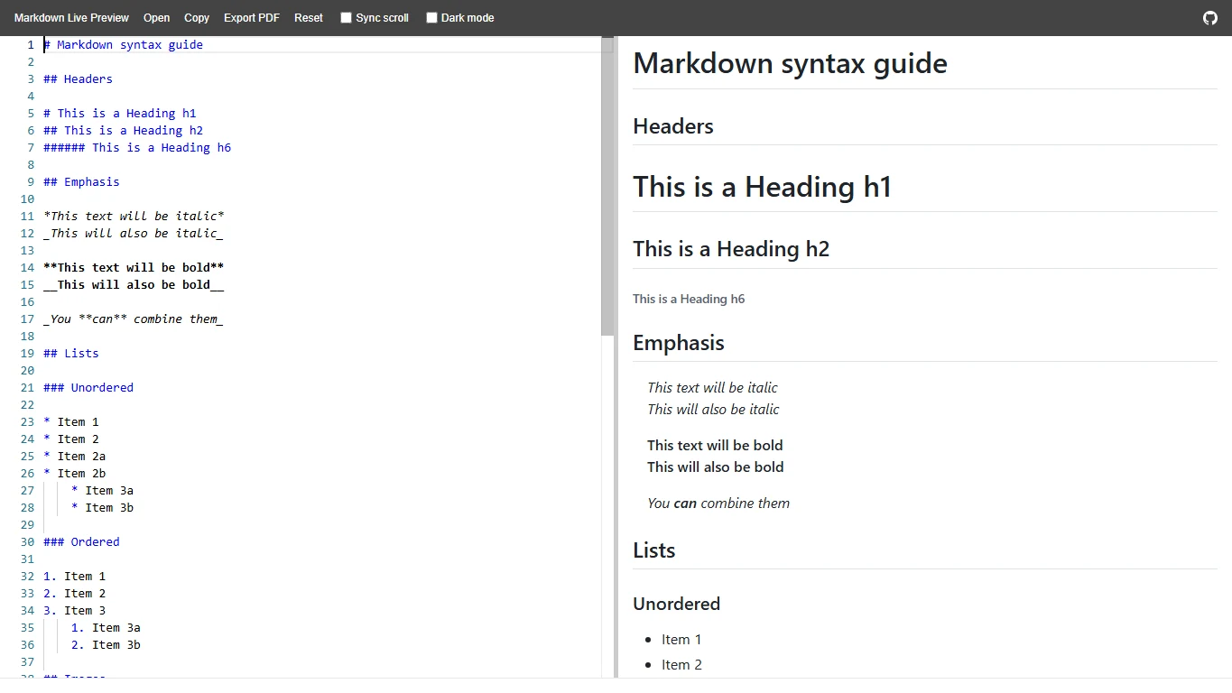Click '# This is a Heading h1' source line
Image resolution: width=1232 pixels, height=693 pixels.
[x=120, y=113]
